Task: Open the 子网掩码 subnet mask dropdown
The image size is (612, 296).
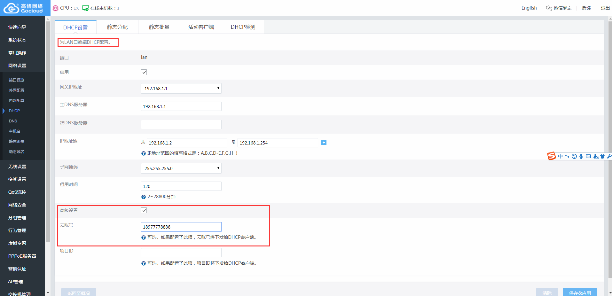Action: point(181,168)
